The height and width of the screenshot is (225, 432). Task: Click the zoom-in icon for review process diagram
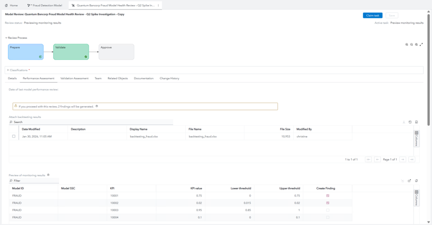pos(406,44)
